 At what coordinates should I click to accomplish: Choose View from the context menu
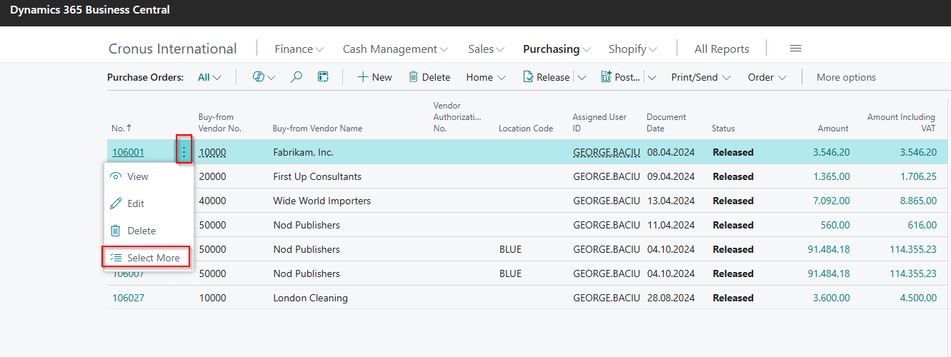coord(149,176)
